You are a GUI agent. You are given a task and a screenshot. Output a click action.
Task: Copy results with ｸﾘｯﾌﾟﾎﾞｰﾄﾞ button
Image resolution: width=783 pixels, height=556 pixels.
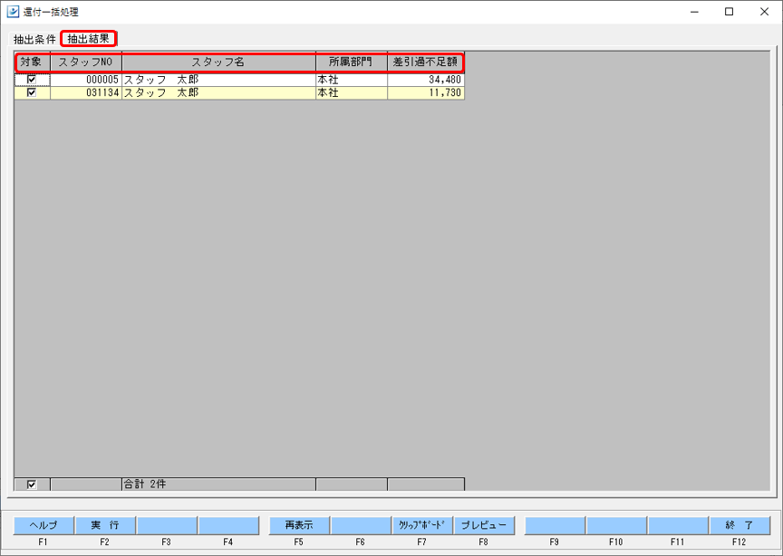click(422, 525)
